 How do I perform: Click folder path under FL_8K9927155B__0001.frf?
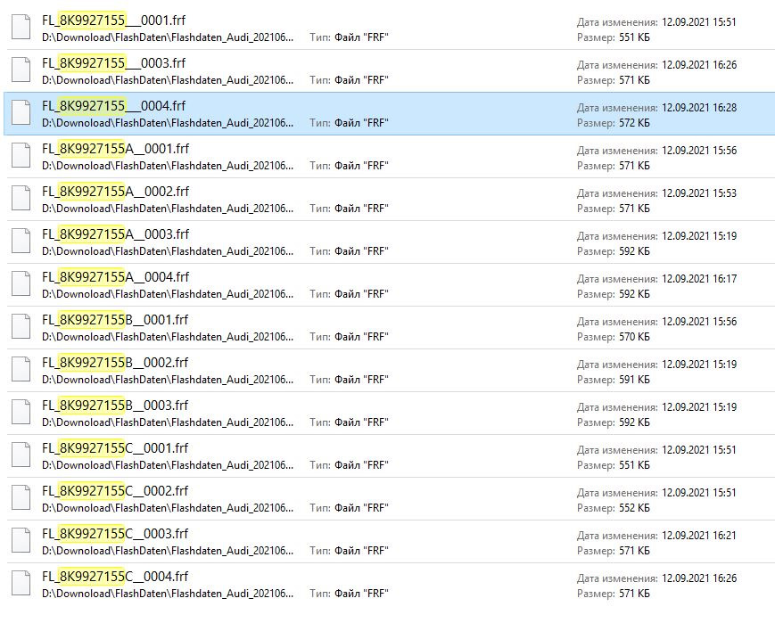(x=168, y=337)
